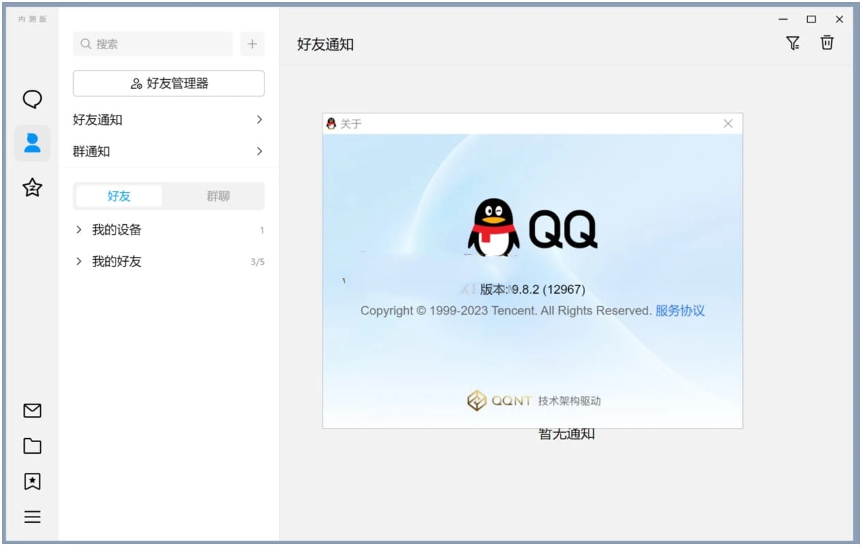Open the collections bookmark icon

click(x=31, y=481)
